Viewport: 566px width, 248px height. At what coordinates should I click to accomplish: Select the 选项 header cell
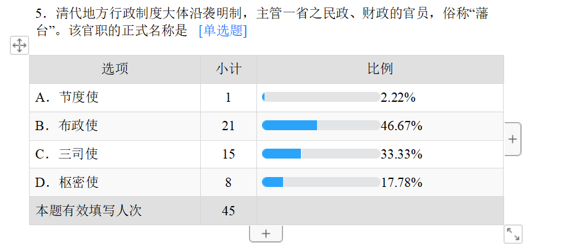click(115, 69)
